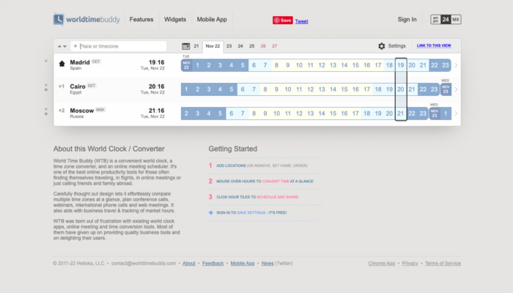The height and width of the screenshot is (293, 513).
Task: Open the Mobile App menu item
Action: click(212, 20)
